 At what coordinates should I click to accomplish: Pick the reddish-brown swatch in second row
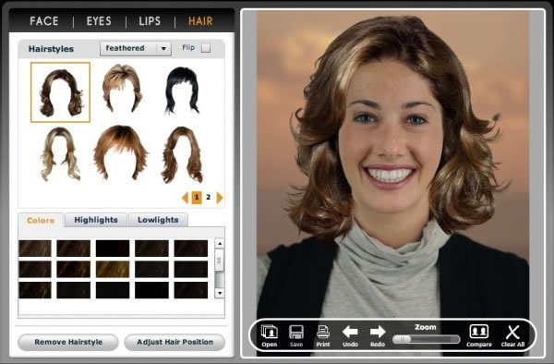[74, 269]
